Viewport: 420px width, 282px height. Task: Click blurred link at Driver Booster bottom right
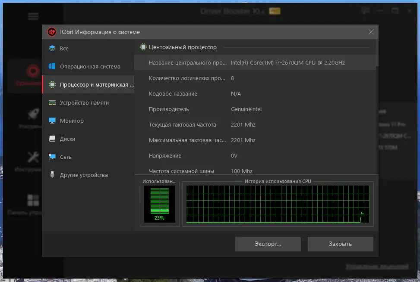pyautogui.click(x=377, y=267)
